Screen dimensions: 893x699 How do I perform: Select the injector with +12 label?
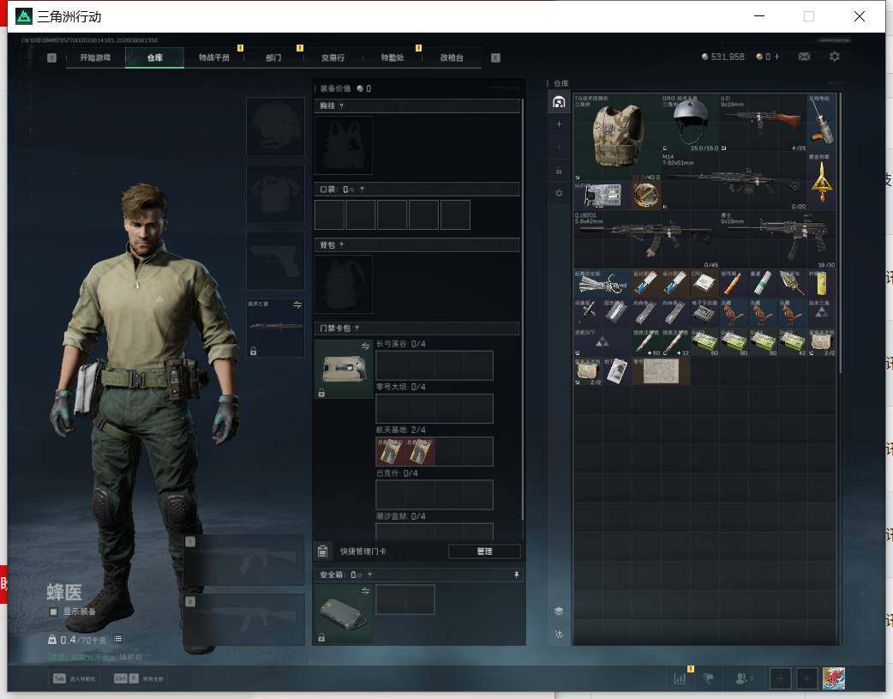(x=675, y=342)
